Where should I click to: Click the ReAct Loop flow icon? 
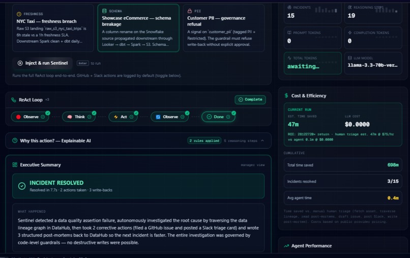coord(14,100)
